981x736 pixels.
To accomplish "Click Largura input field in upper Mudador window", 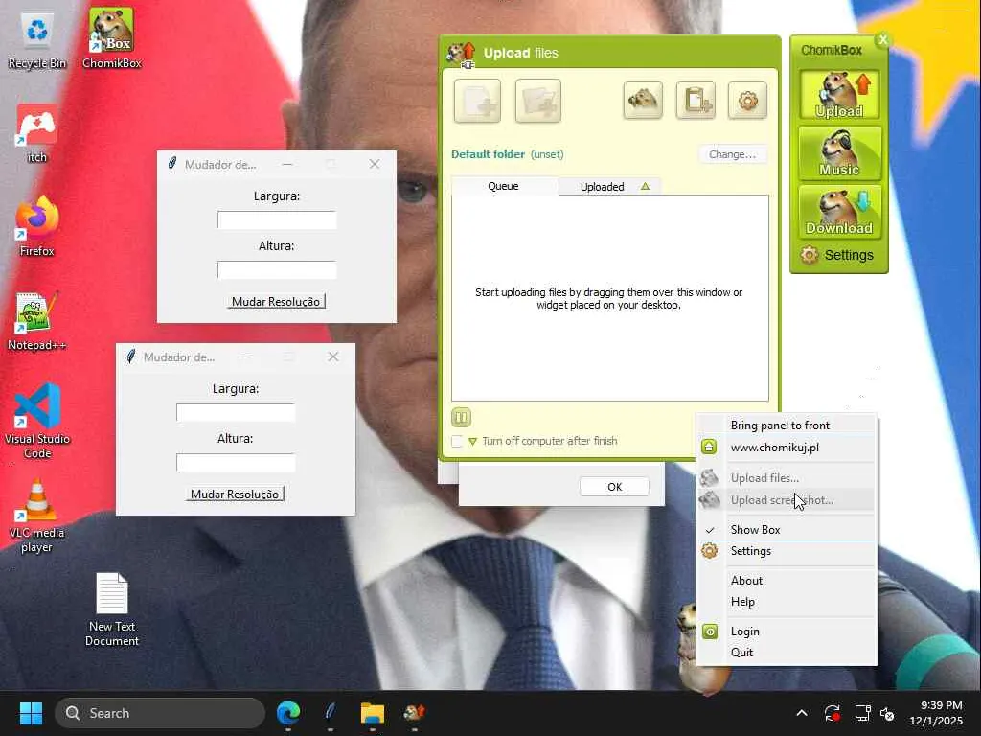I will click(x=277, y=219).
